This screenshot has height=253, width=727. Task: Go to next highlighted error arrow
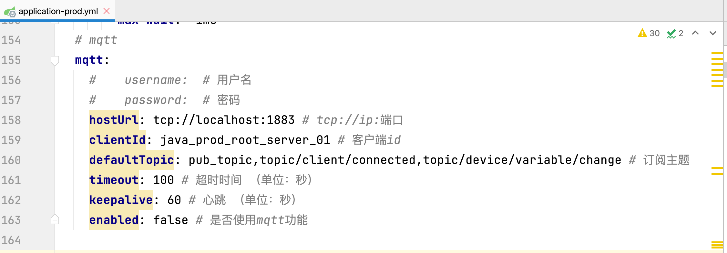pos(713,33)
